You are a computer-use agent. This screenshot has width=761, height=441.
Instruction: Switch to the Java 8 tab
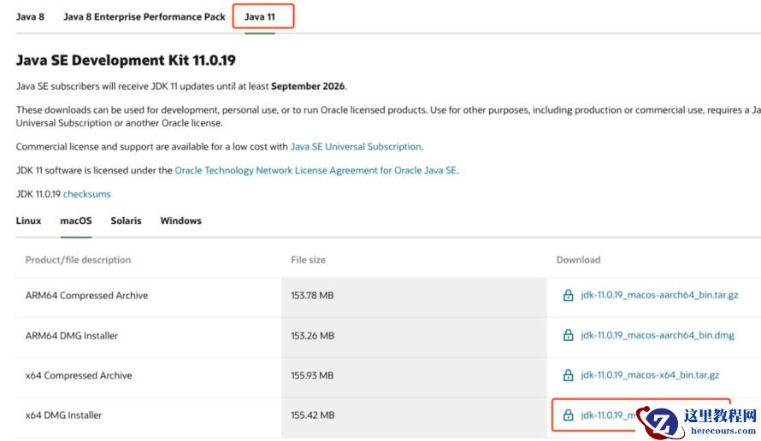pyautogui.click(x=30, y=16)
